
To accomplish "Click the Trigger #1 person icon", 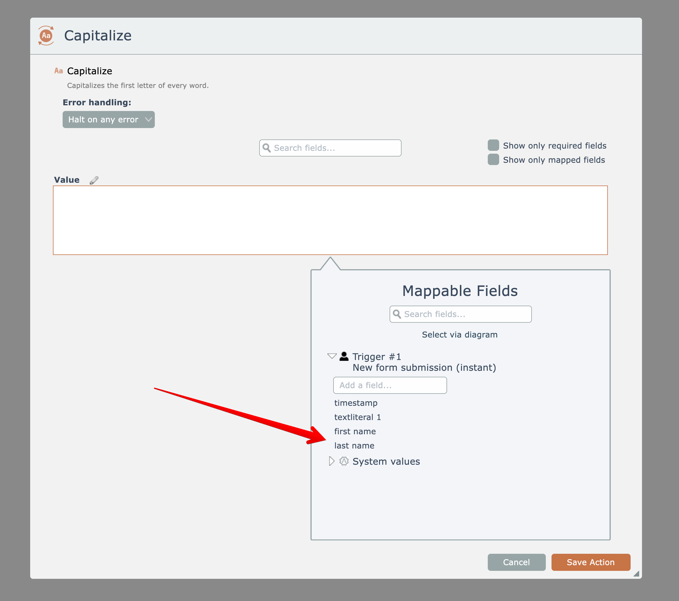I will coord(344,357).
